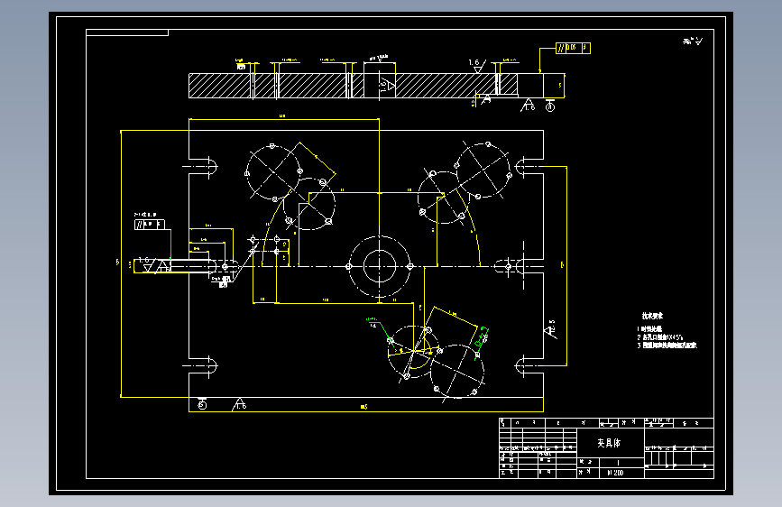Viewport: 782px width, 507px height.
Task: Click the datum circle symbol at plan view's bottom-left corner
Action: coord(202,403)
